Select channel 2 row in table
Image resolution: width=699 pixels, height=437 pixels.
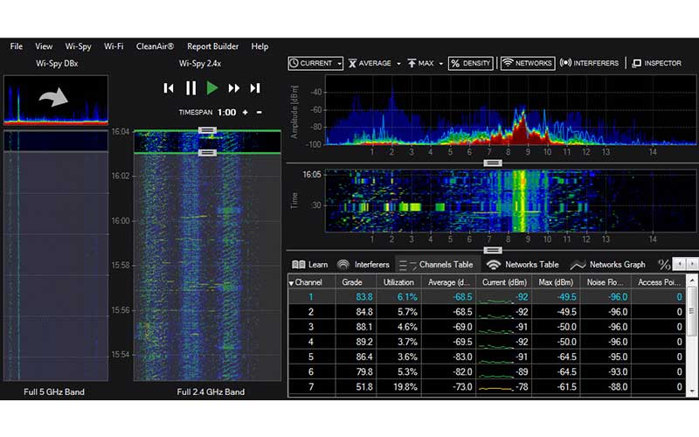(487, 312)
